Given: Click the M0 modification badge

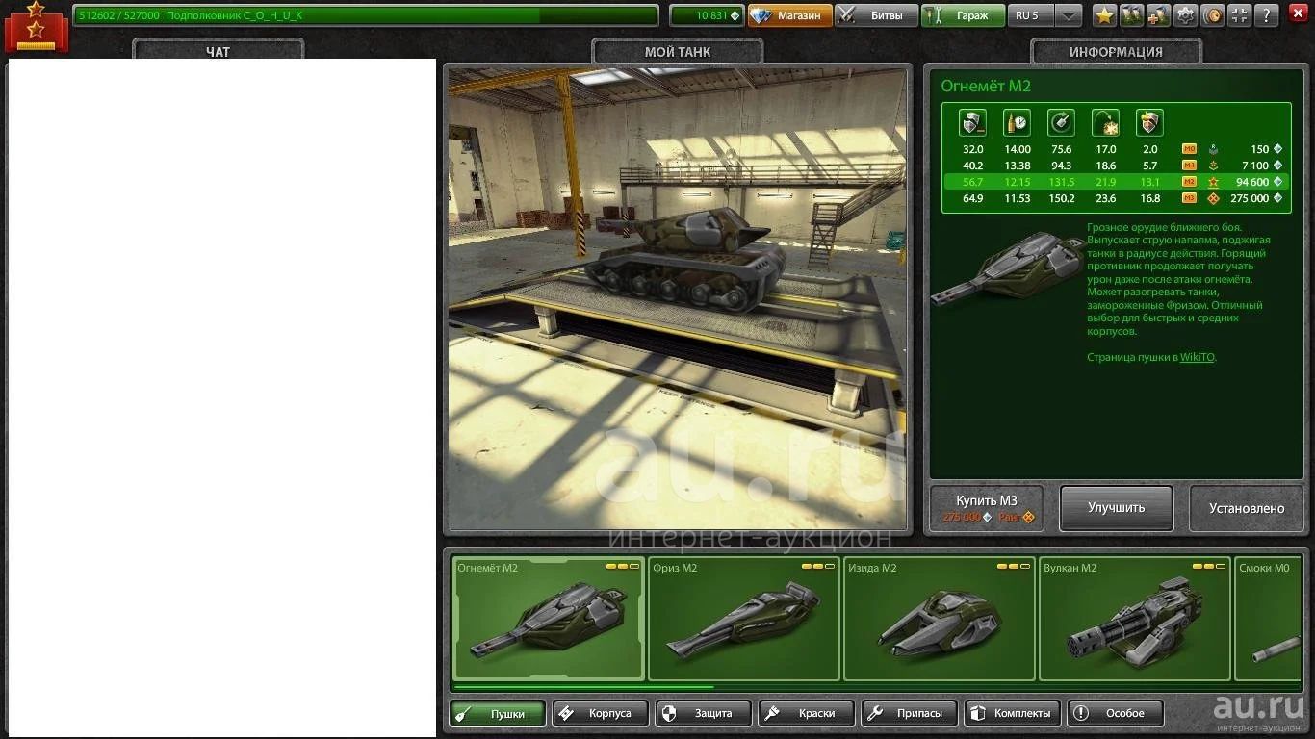Looking at the screenshot, I should pos(1190,149).
